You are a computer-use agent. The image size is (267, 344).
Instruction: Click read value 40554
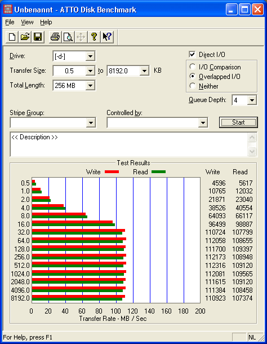244,208
